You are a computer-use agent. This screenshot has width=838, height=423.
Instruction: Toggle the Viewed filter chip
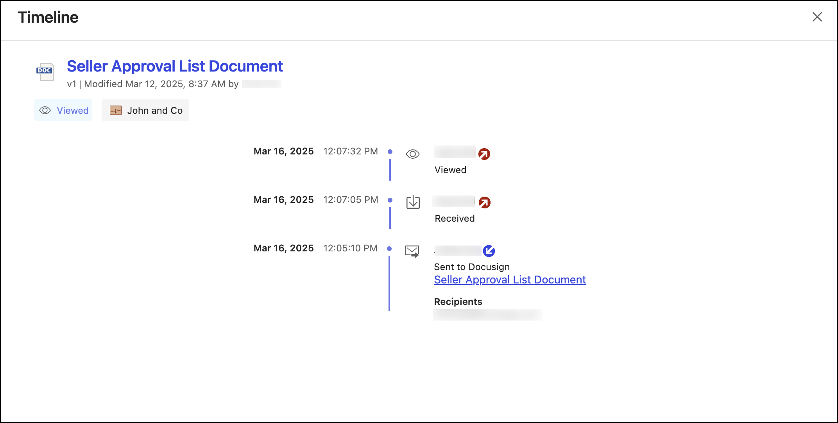(x=63, y=110)
